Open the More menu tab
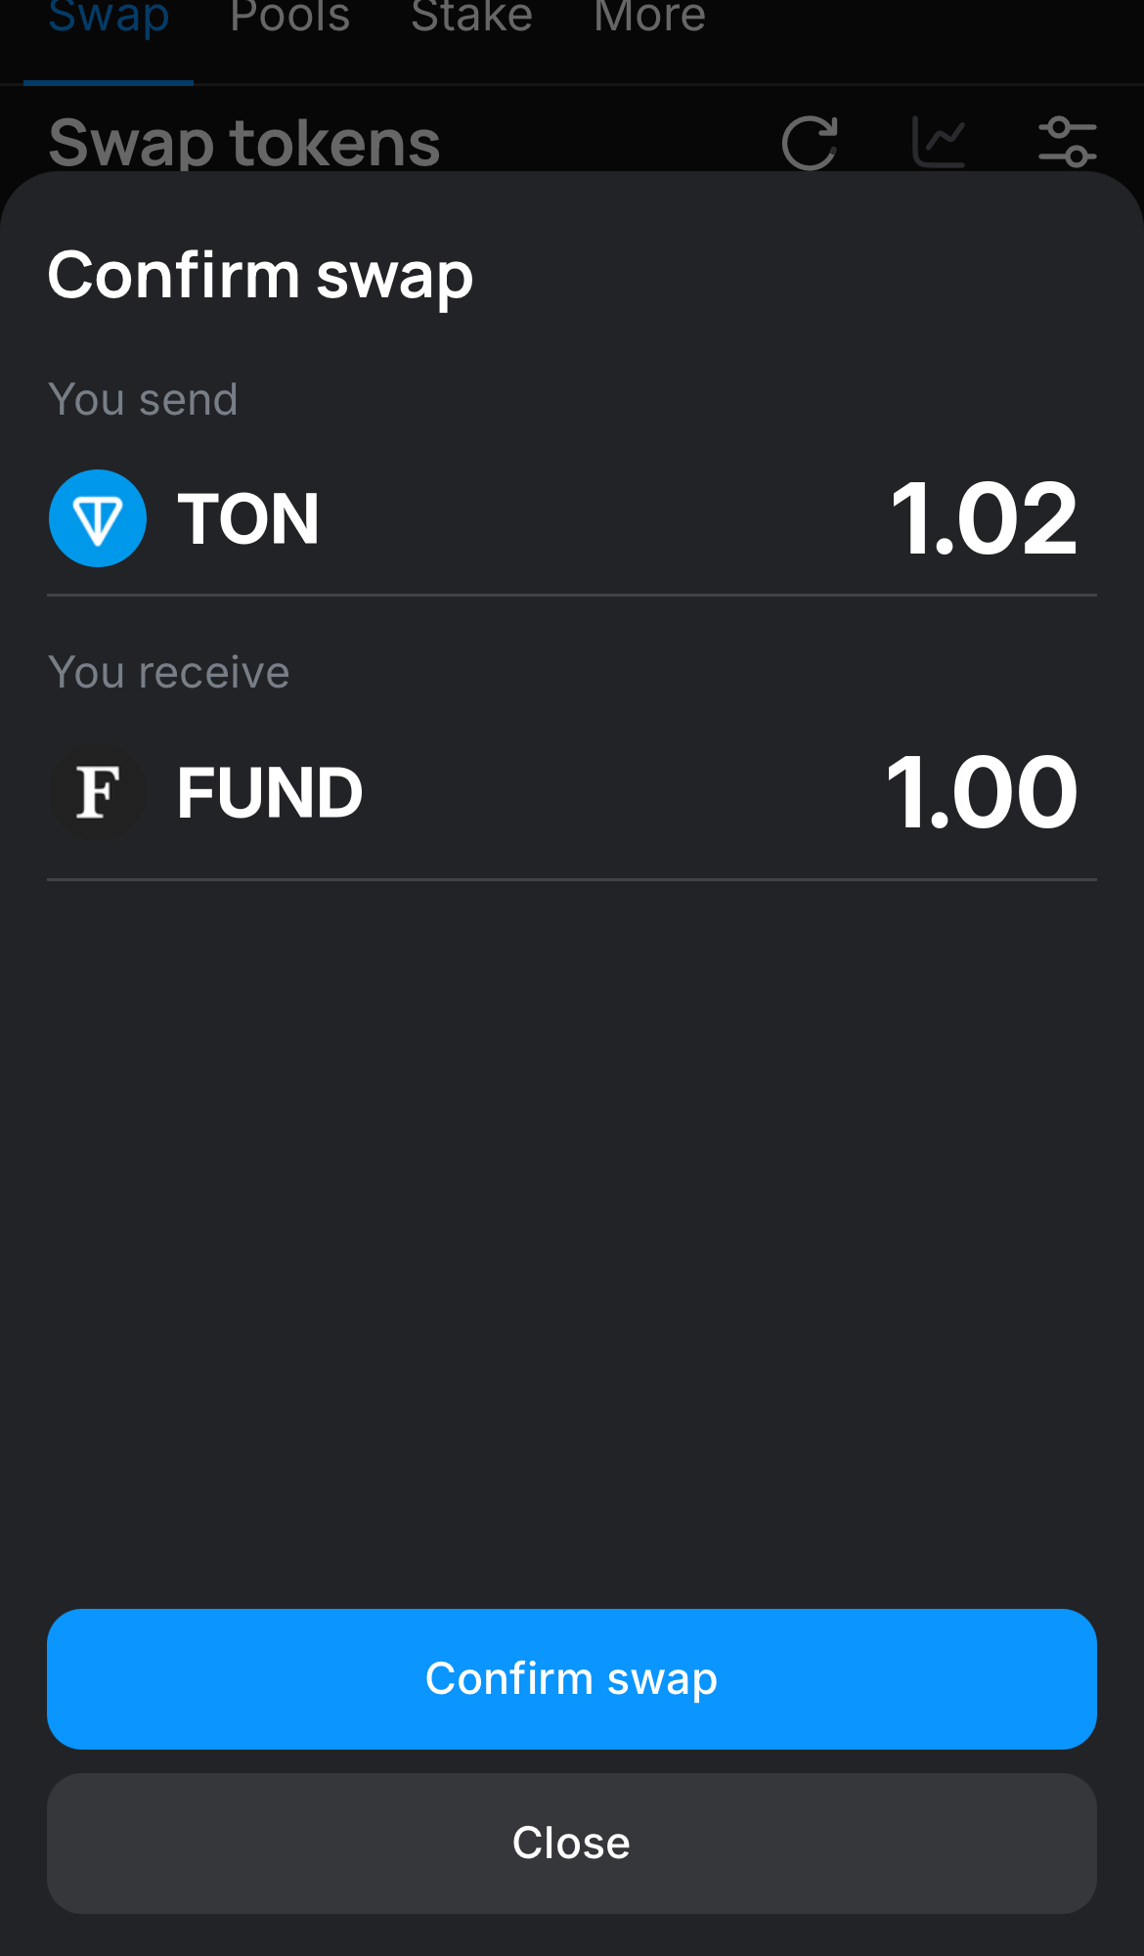Image resolution: width=1144 pixels, height=1956 pixels. click(x=649, y=18)
